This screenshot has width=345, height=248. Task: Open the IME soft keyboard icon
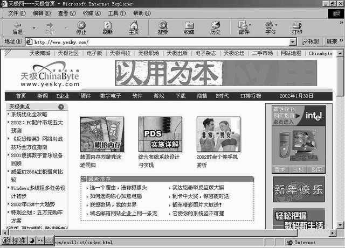click(x=49, y=241)
